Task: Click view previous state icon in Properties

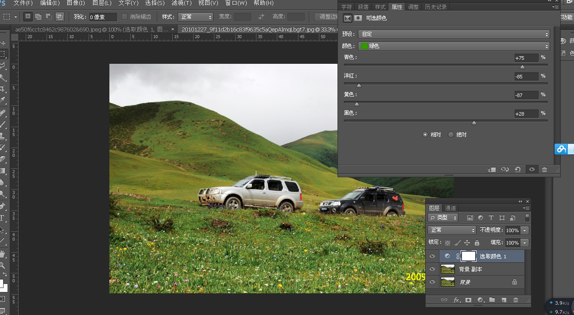Action: 505,170
